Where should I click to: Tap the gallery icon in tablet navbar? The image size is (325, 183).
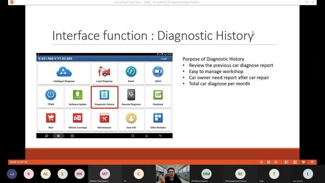[58, 136]
